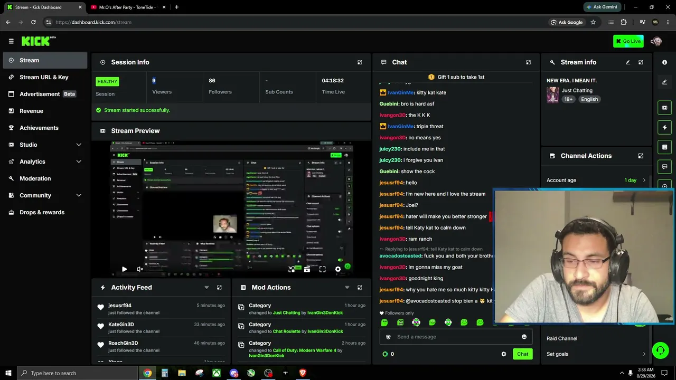676x380 pixels.
Task: Expand the Community sidebar section
Action: tap(45, 195)
